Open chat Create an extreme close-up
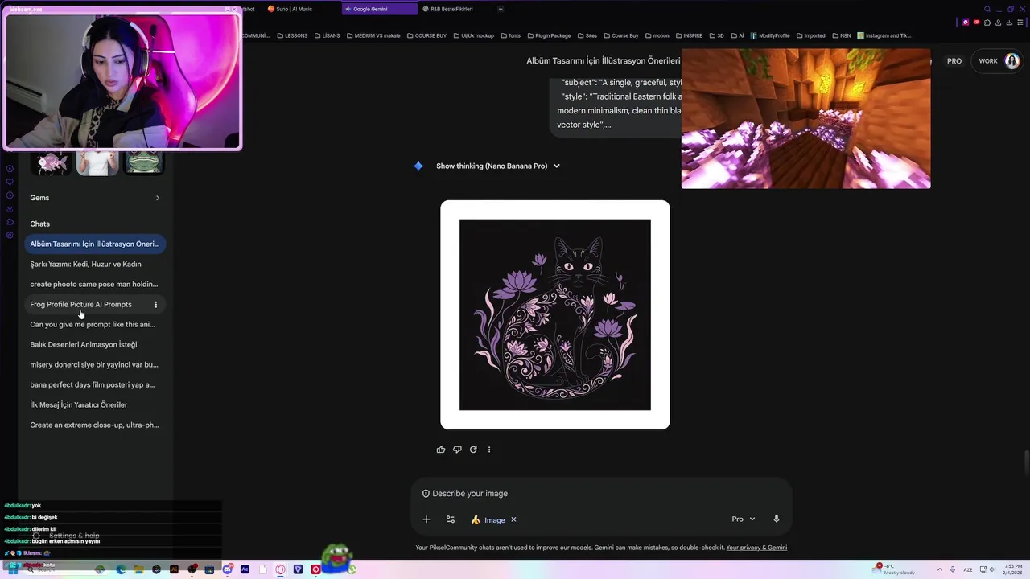 (x=94, y=425)
